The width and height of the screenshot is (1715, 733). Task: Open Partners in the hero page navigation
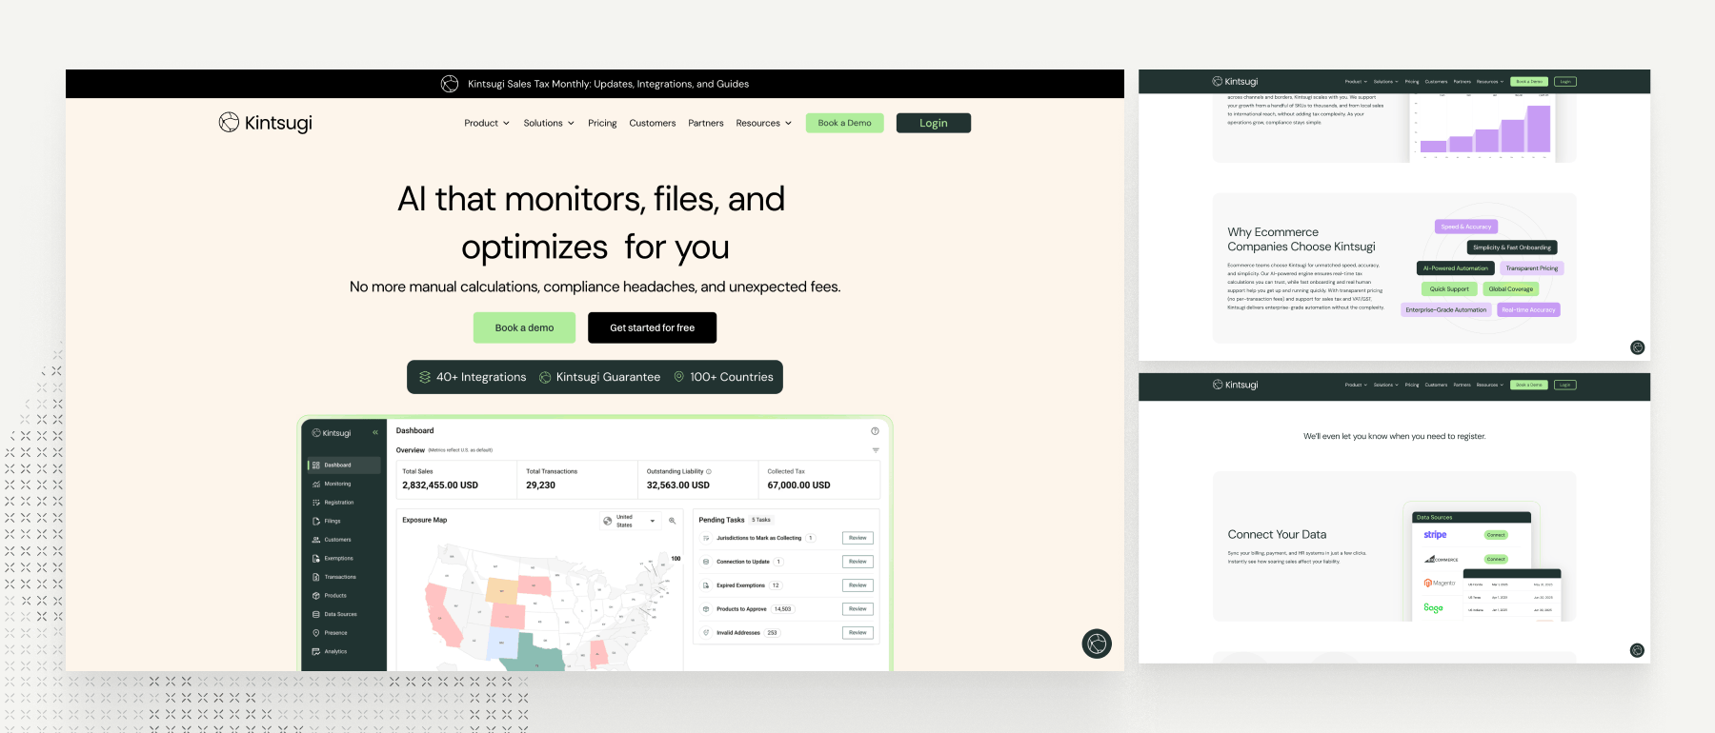706,123
